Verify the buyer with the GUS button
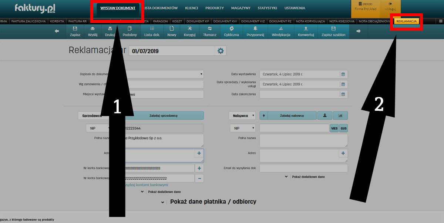This screenshot has width=444, height=223. pos(344,128)
